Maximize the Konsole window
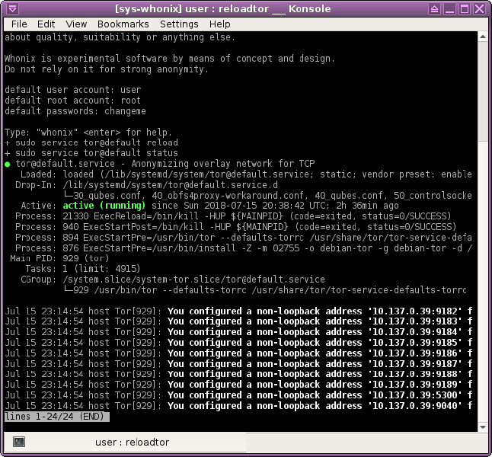This screenshot has height=457, width=492. click(x=465, y=9)
